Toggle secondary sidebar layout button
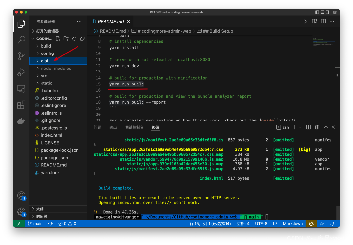 (328, 12)
